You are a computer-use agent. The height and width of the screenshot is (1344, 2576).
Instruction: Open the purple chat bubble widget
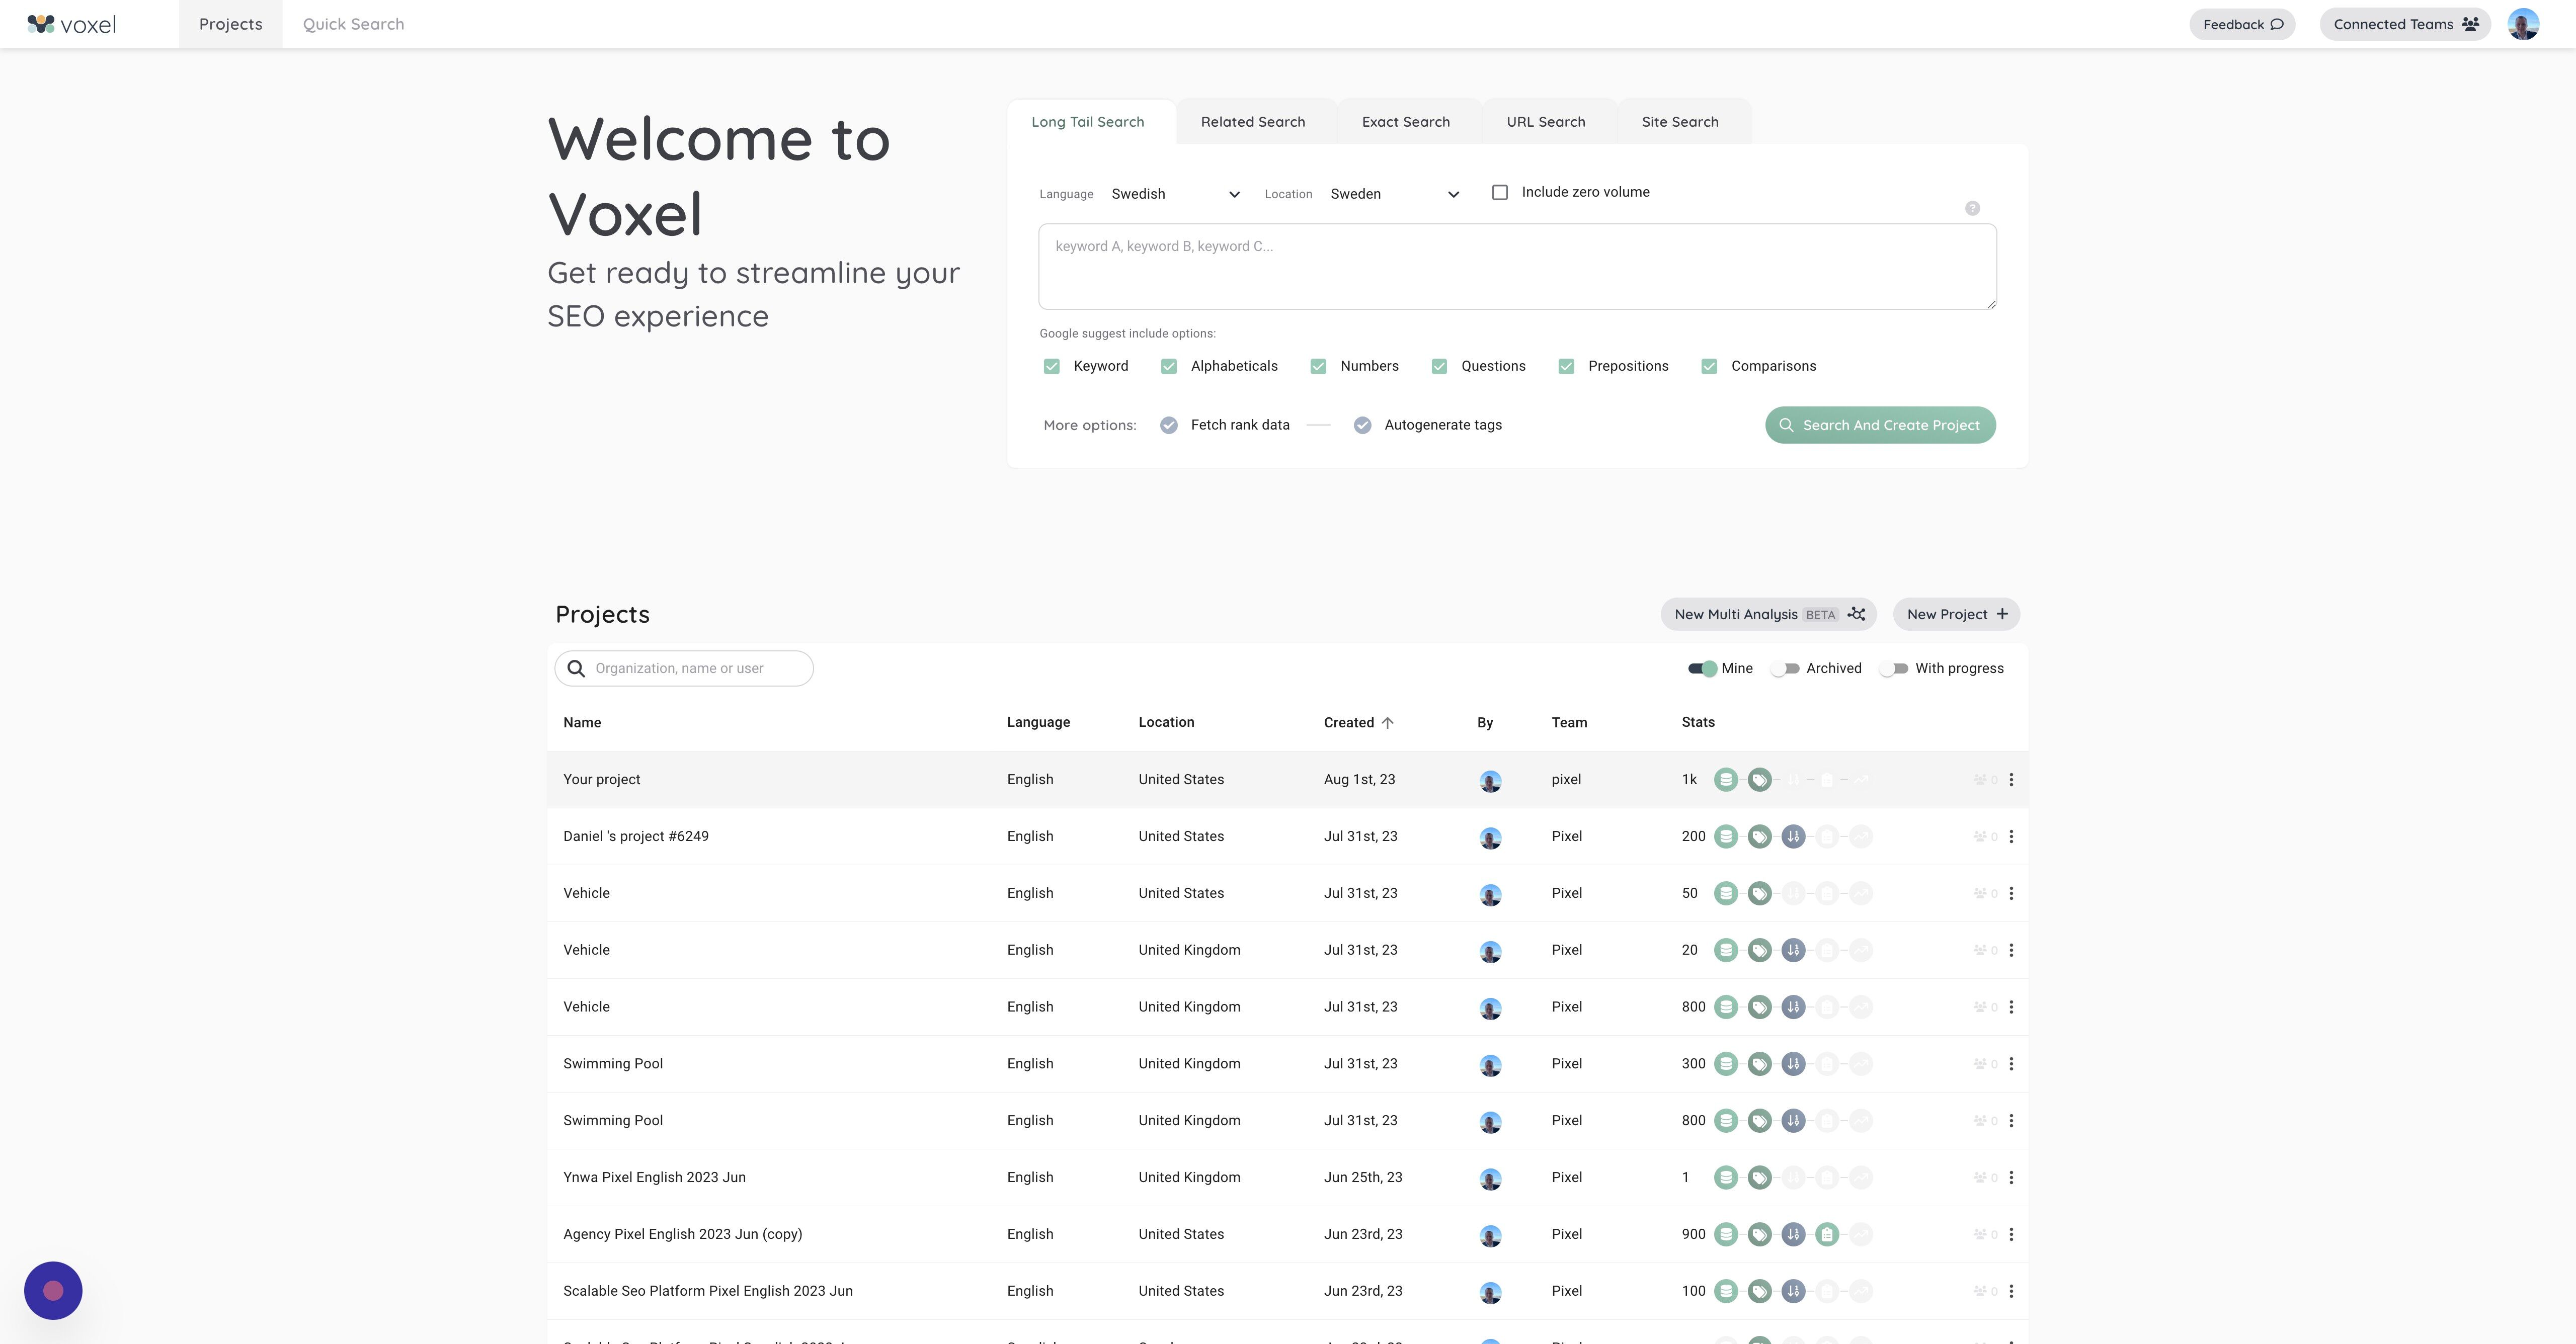pyautogui.click(x=53, y=1290)
